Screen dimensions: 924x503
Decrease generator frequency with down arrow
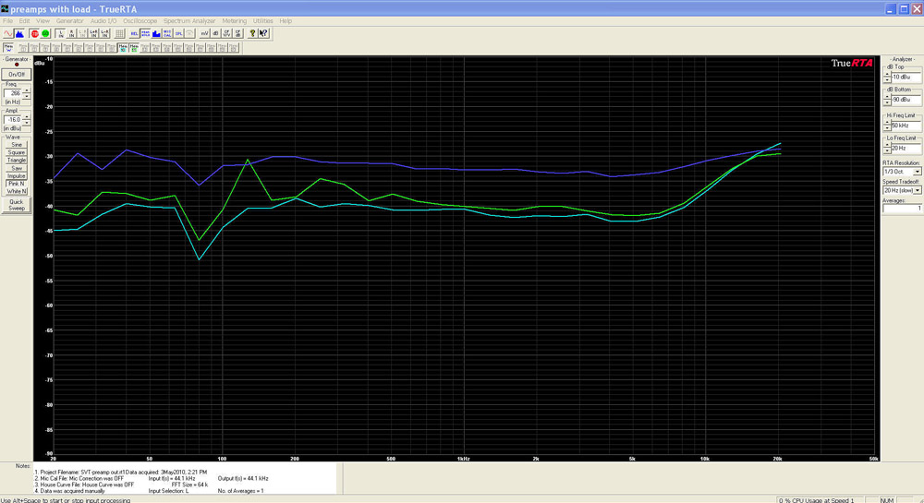26,95
